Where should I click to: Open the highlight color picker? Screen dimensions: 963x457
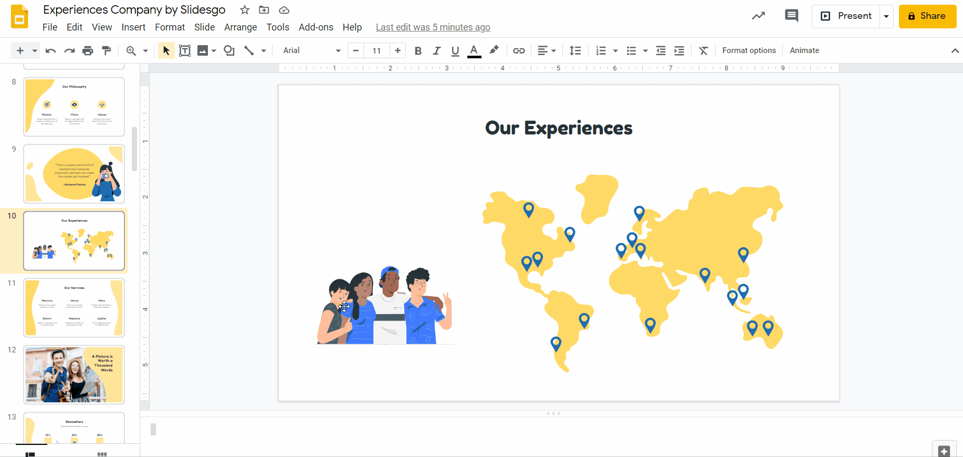pyautogui.click(x=494, y=50)
